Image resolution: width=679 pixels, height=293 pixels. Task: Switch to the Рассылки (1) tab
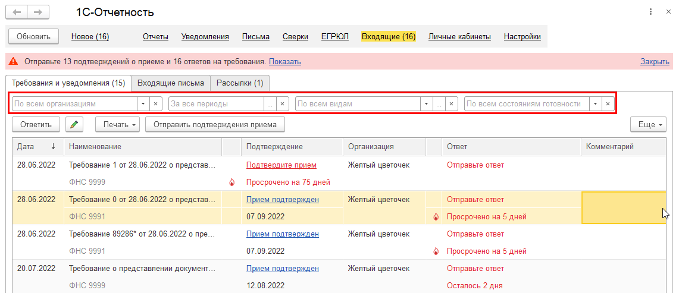(240, 83)
